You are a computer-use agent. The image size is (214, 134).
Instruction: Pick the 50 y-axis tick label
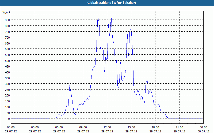point(8,113)
